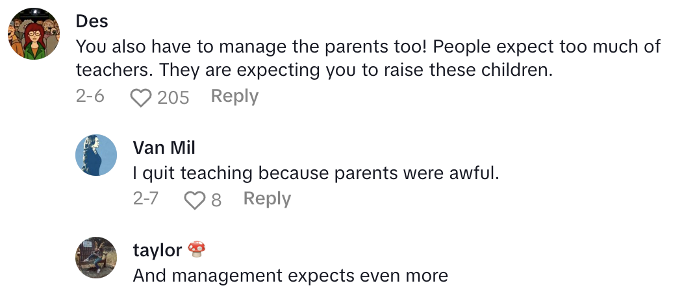Reply to Des's comment
The height and width of the screenshot is (292, 682).
click(234, 97)
